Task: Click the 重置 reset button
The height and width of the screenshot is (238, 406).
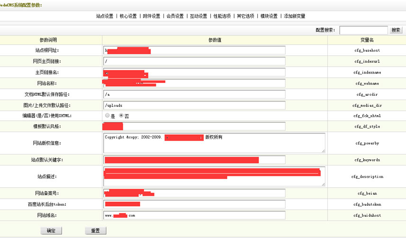Action: (95, 231)
